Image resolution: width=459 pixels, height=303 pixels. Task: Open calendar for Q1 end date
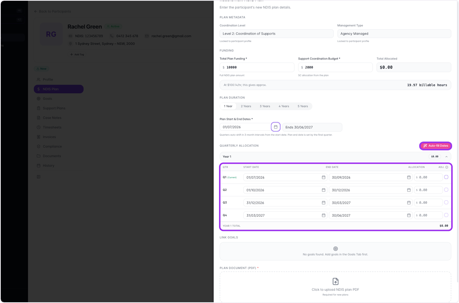(409, 177)
